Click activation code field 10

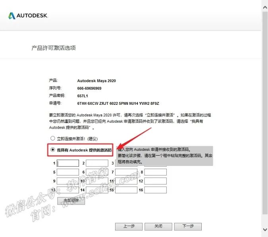pyautogui.click(x=97, y=181)
